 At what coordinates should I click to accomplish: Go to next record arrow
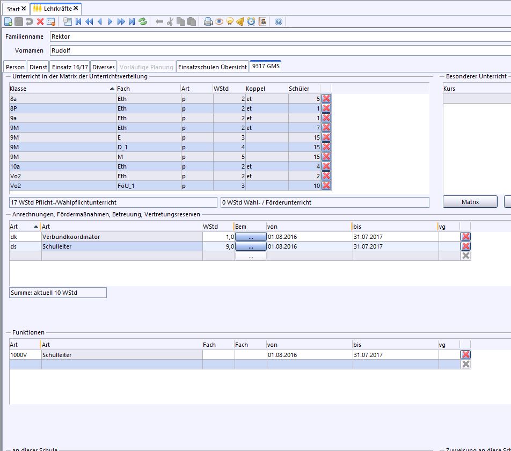pyautogui.click(x=110, y=22)
